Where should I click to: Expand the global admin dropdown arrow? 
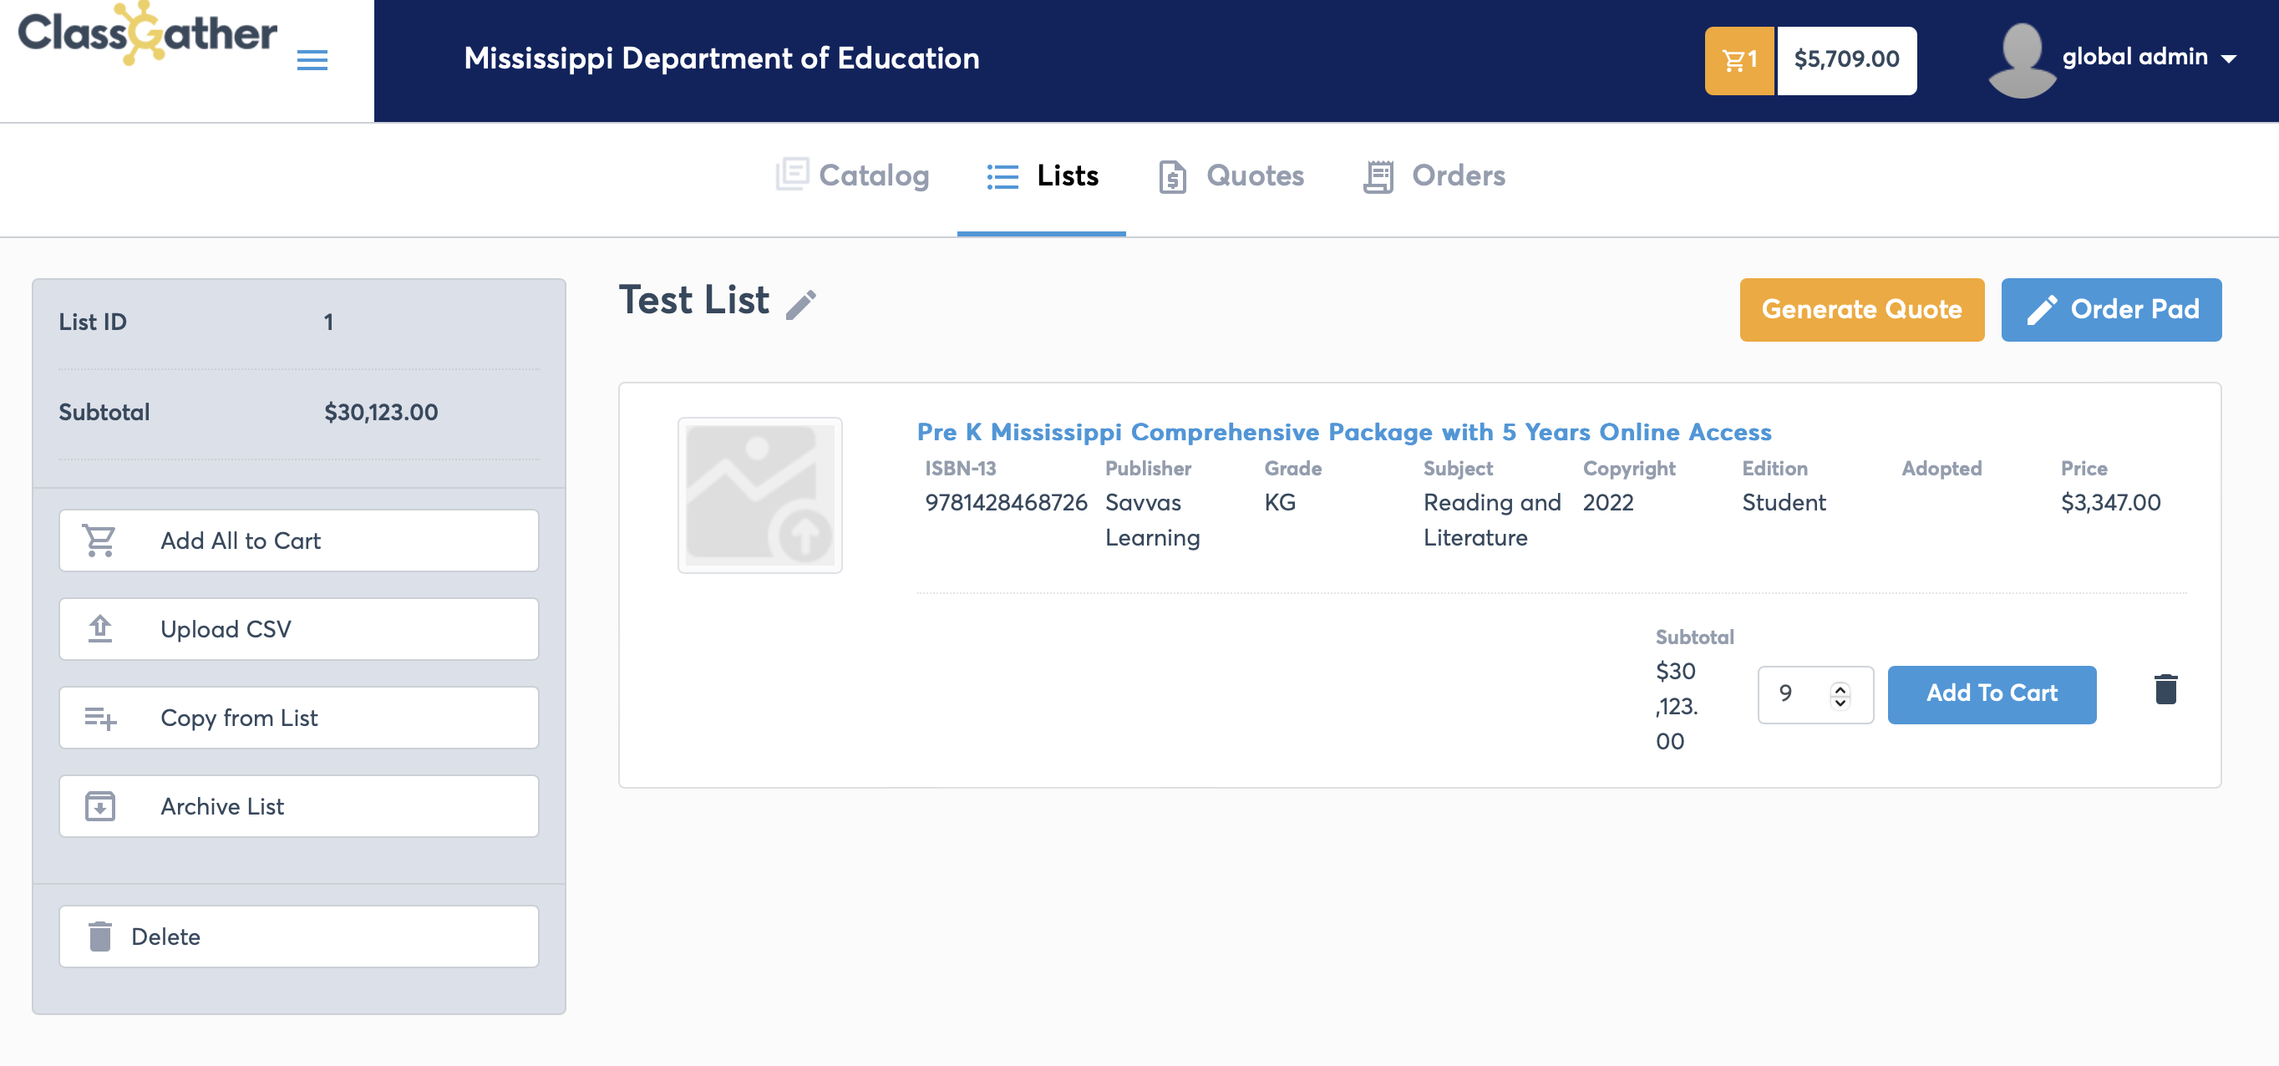2229,59
